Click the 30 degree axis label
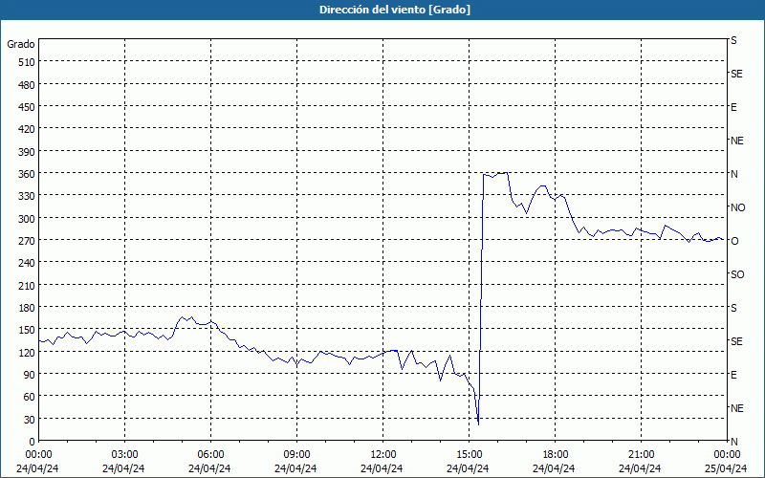The height and width of the screenshot is (478, 765). point(30,420)
